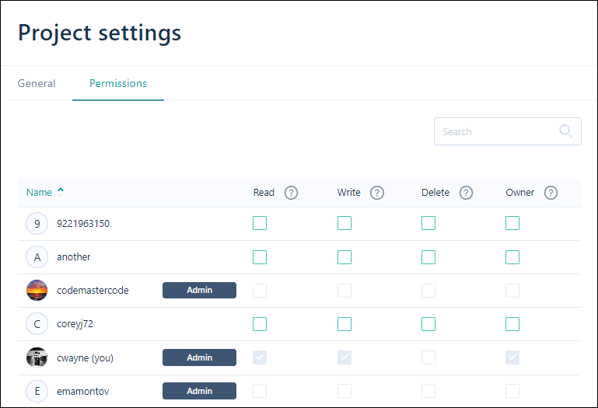Click the cwayne profile avatar
This screenshot has height=408, width=598.
point(37,357)
